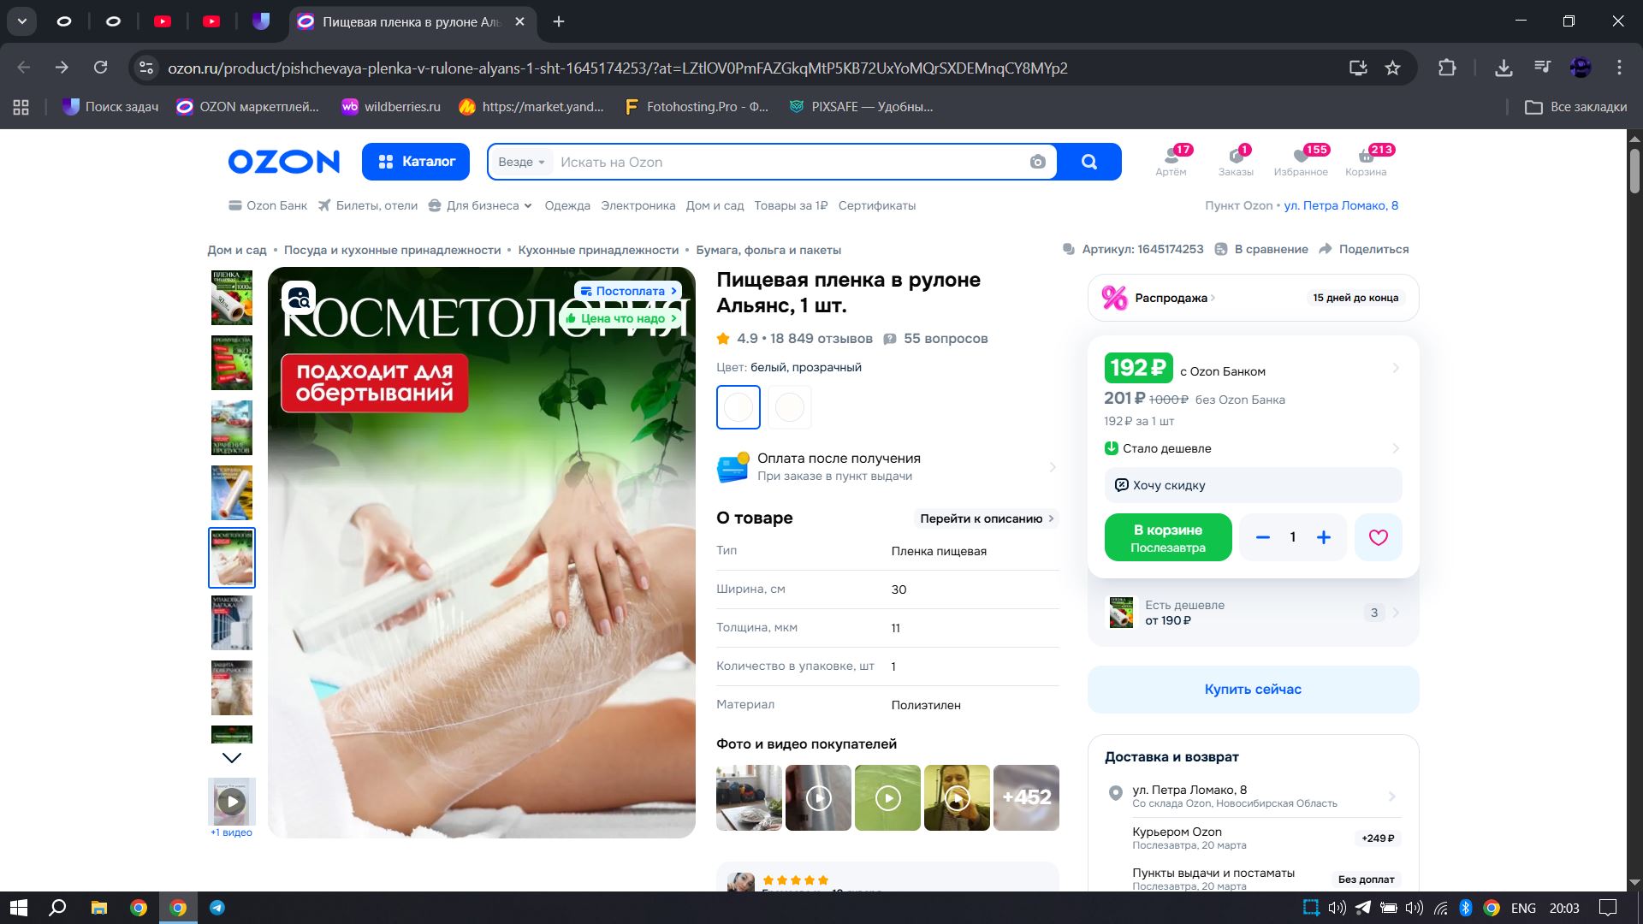Add product to favorites with heart button
Screen dimensions: 1643x924
point(1378,537)
